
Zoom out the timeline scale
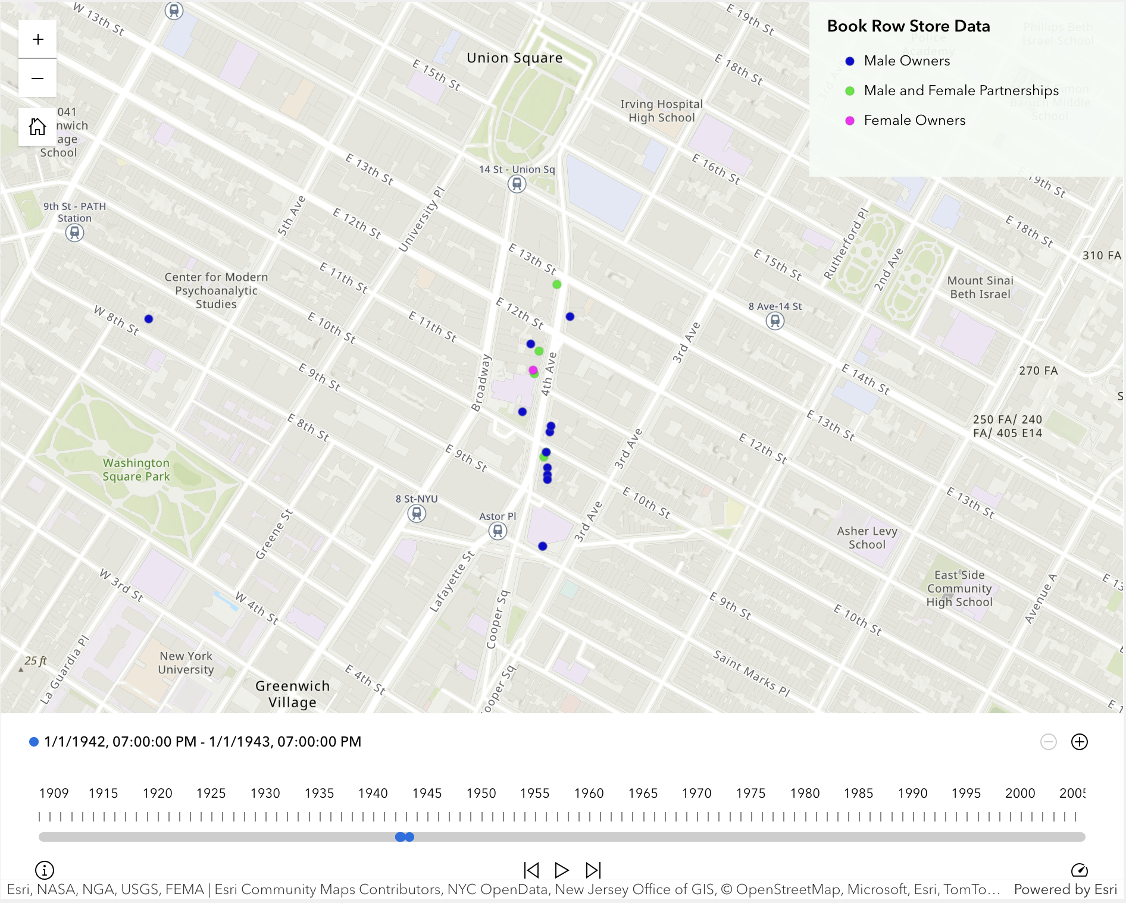(x=1049, y=742)
